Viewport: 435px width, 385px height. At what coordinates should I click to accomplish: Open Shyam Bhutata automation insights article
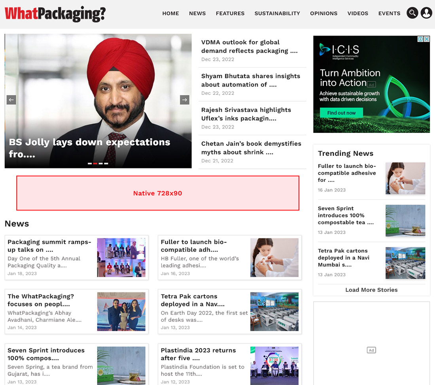250,80
